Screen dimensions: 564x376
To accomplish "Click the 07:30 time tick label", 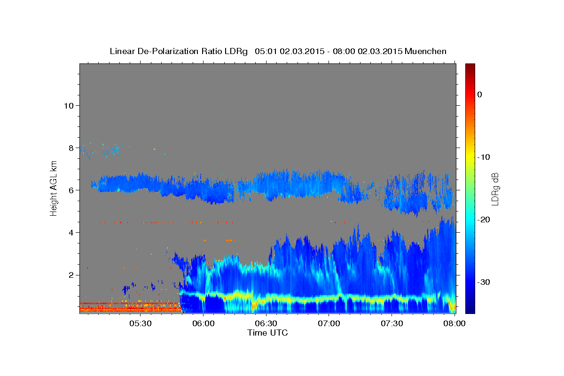I will (392, 323).
